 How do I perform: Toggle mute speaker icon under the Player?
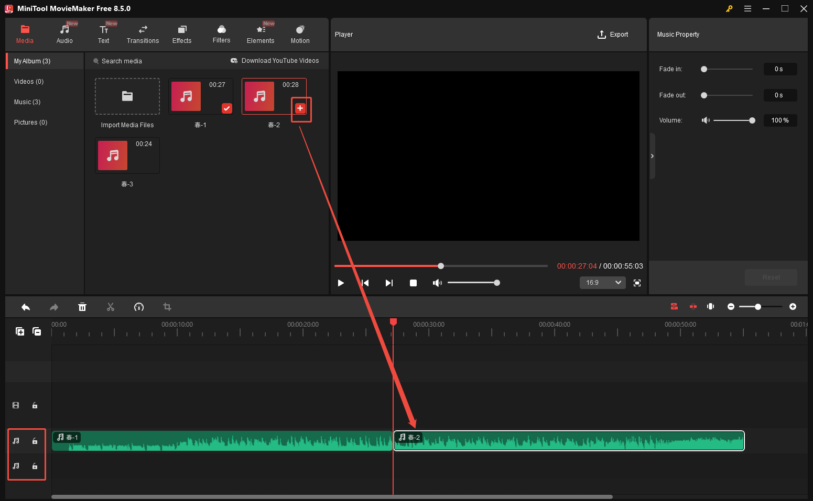(x=437, y=283)
